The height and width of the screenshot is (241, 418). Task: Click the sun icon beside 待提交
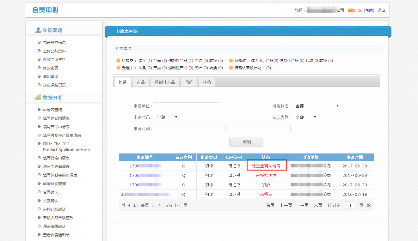(x=118, y=60)
